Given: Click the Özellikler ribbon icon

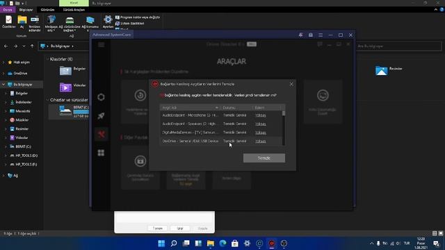Looking at the screenshot, I should pos(9,22).
